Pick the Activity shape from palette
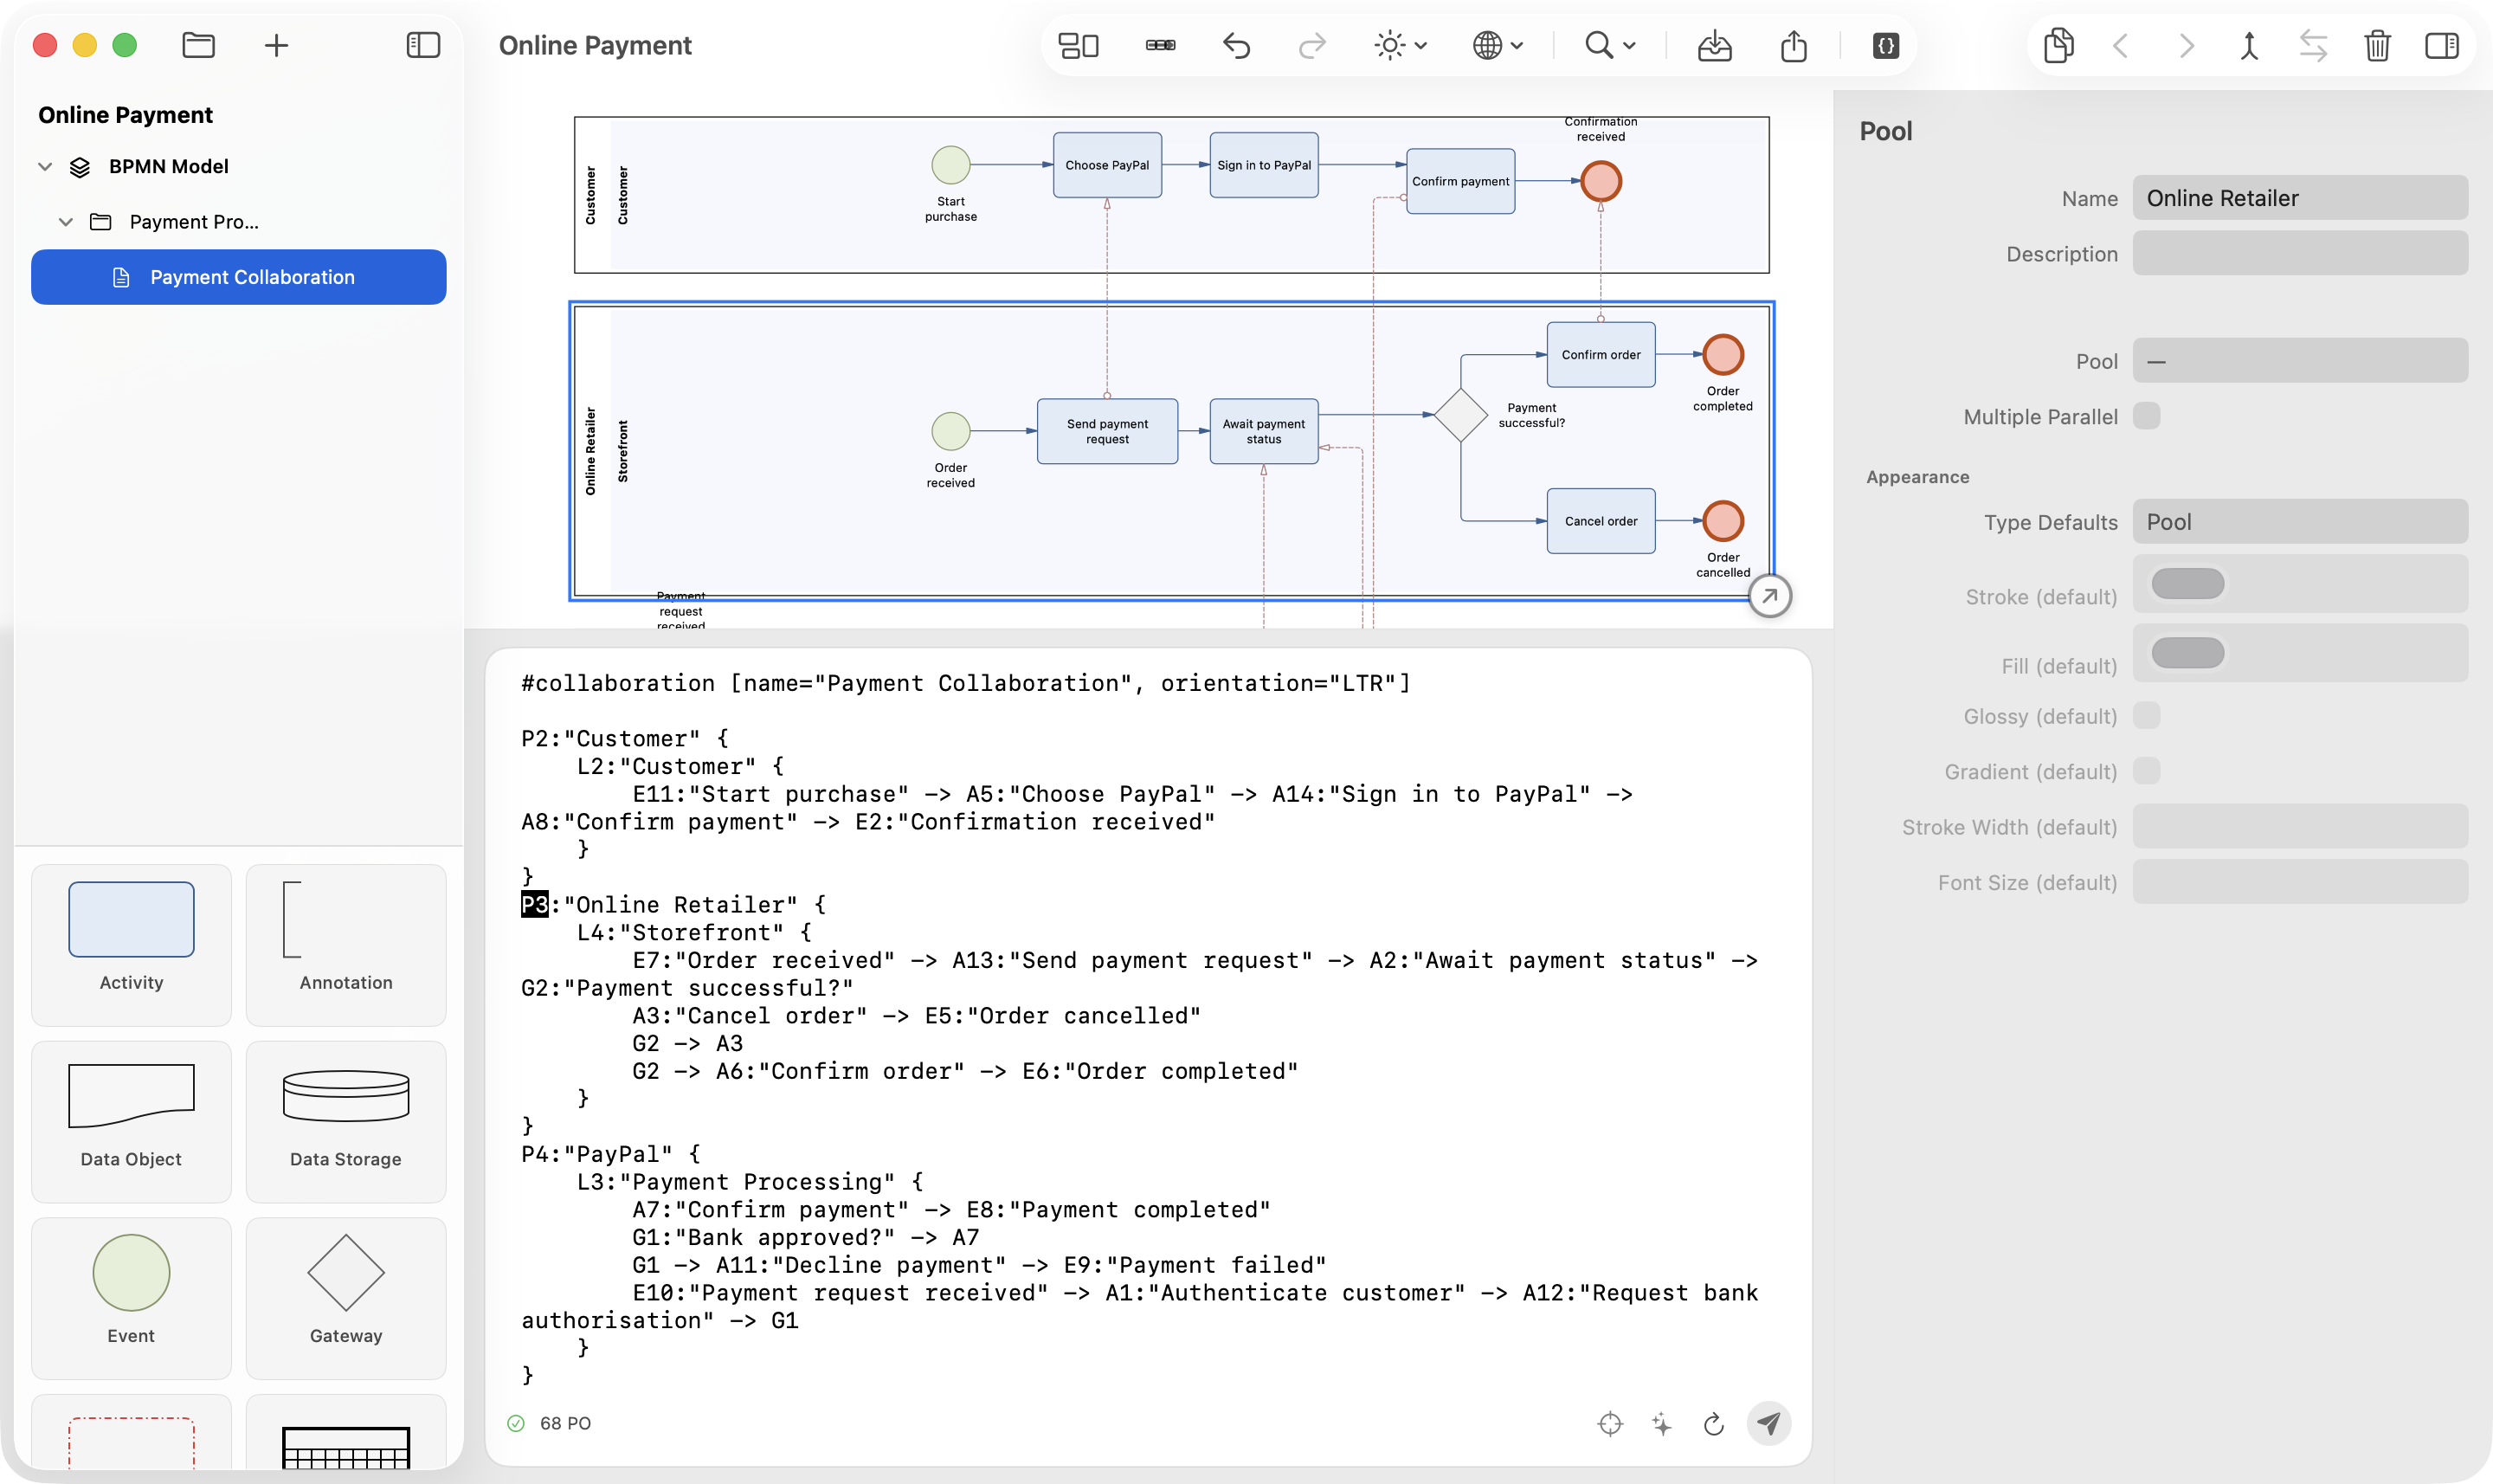The height and width of the screenshot is (1484, 2493). 131,944
